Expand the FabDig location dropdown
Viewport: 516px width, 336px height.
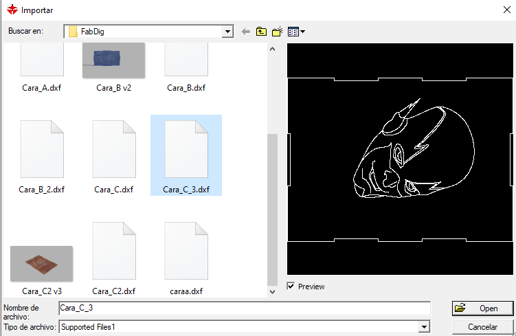click(x=227, y=32)
